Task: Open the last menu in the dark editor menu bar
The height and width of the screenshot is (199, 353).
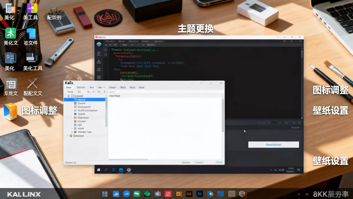Action: coord(159,41)
